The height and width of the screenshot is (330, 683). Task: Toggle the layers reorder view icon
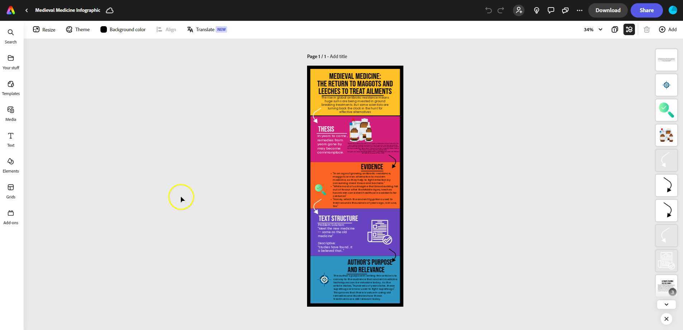[629, 29]
